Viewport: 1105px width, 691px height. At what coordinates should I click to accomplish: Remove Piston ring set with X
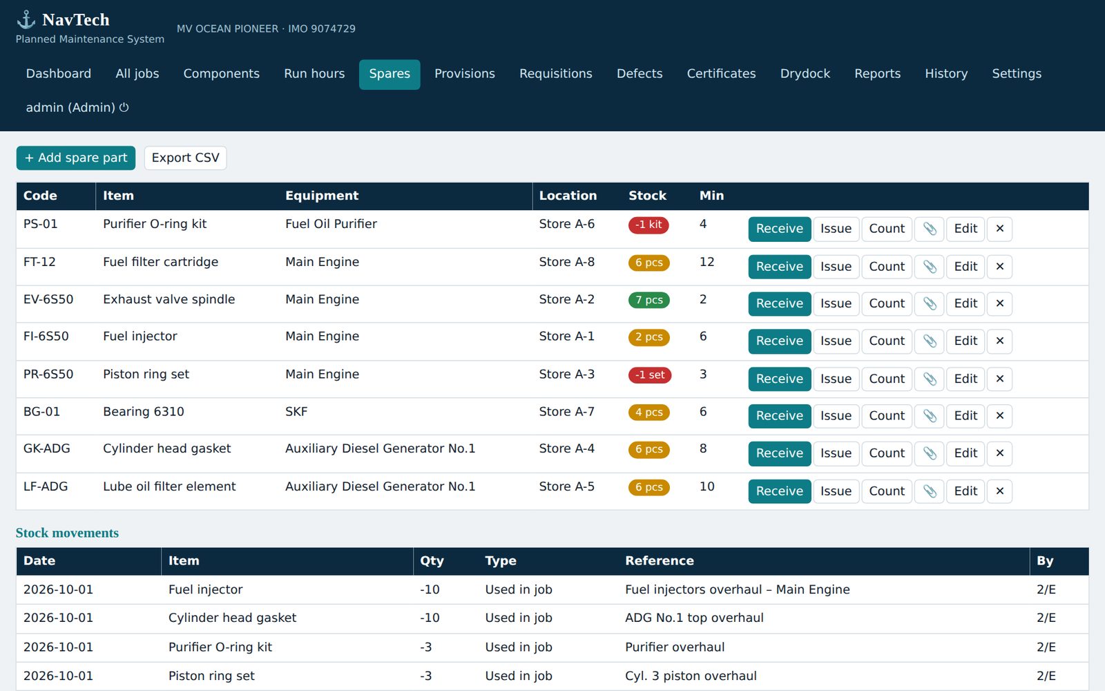[x=999, y=379]
